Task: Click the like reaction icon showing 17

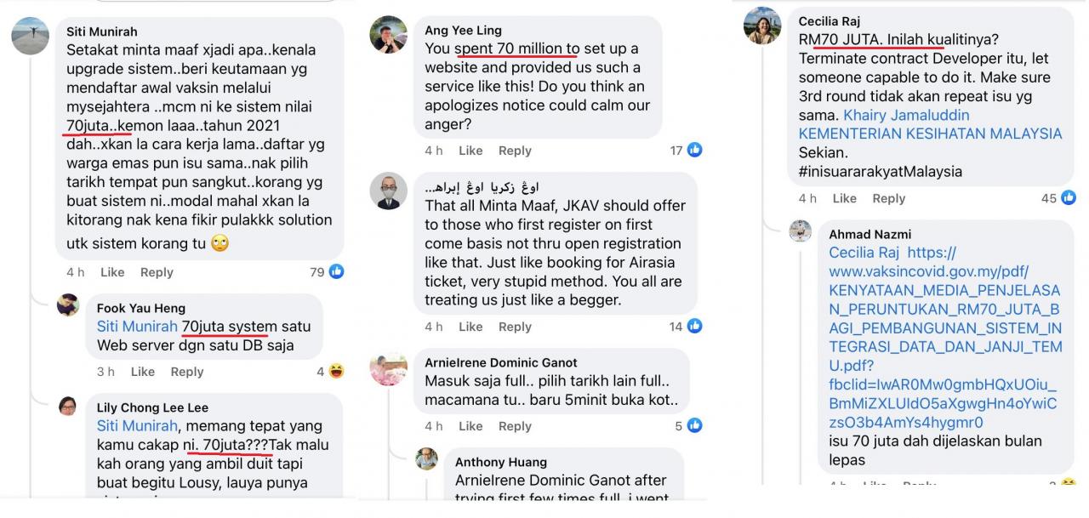Action: (695, 151)
